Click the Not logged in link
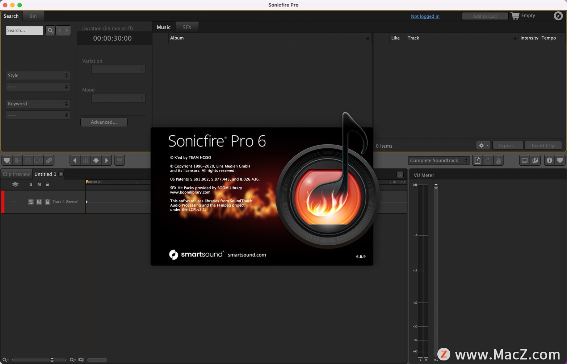 click(x=425, y=16)
